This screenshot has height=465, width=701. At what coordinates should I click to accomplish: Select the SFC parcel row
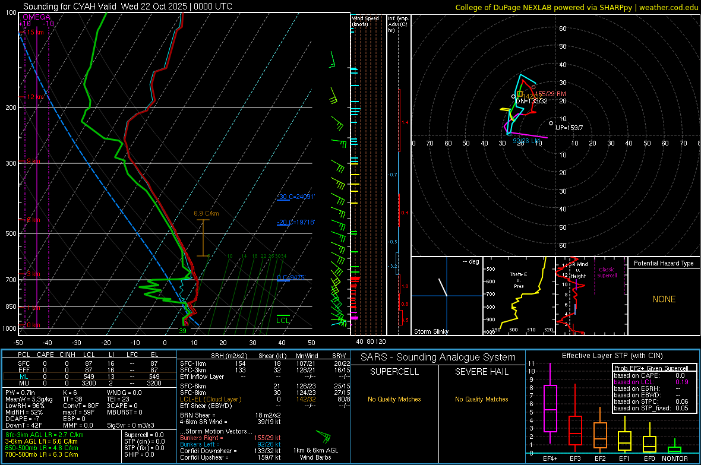89,363
